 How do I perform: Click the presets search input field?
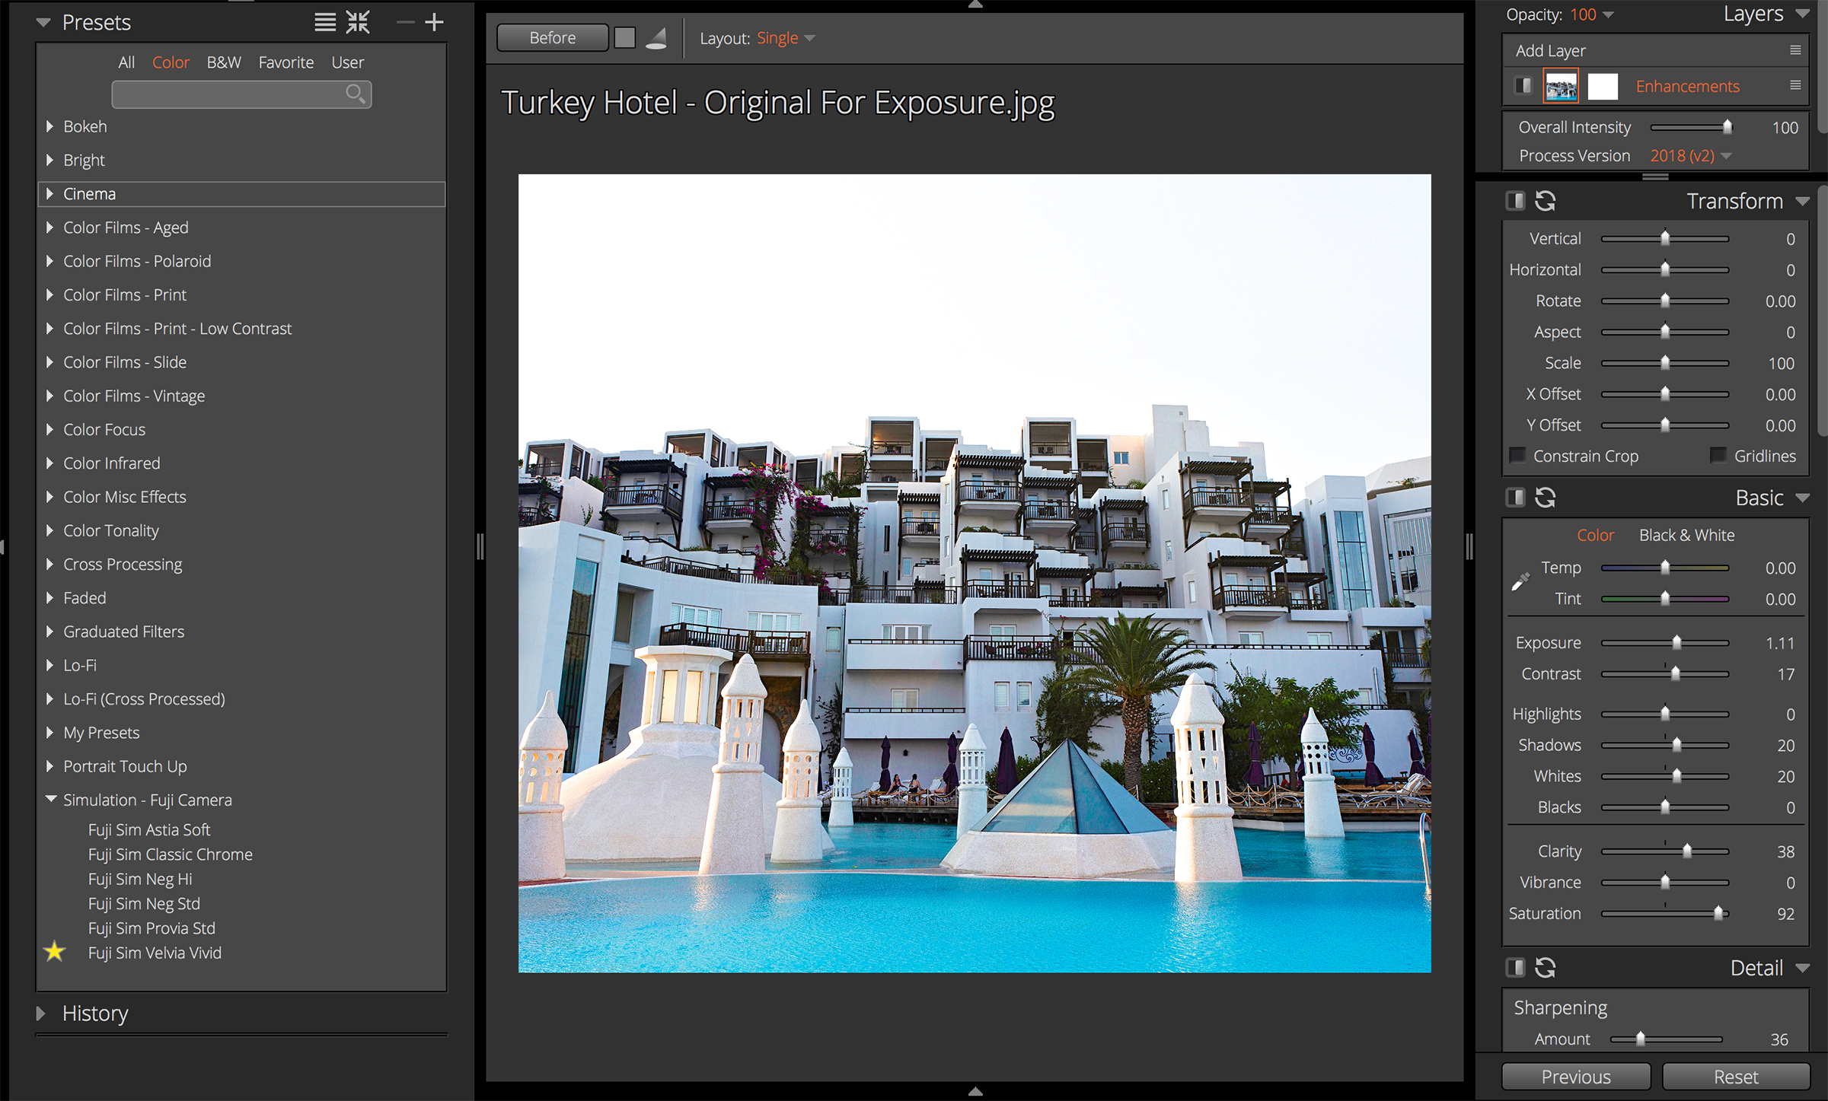241,94
